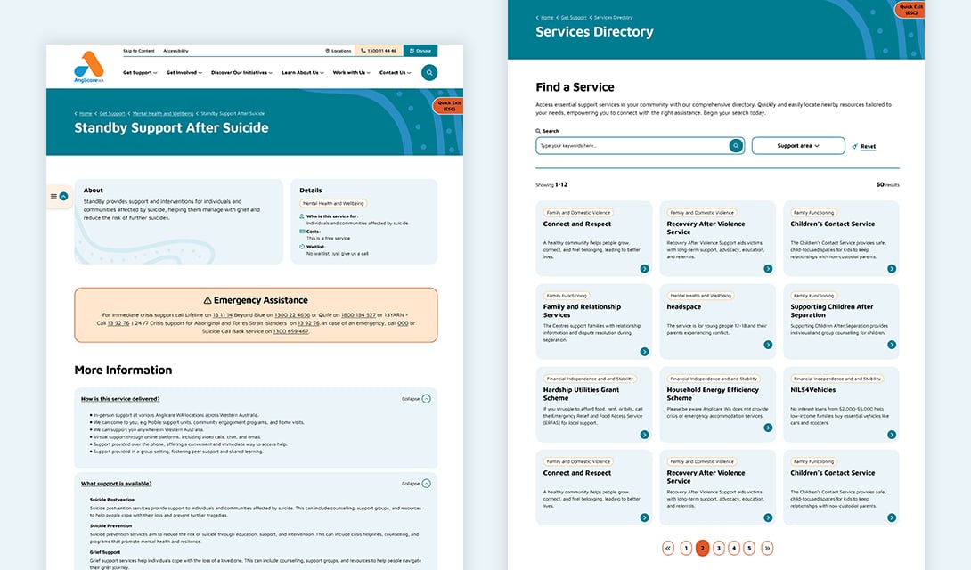This screenshot has width=971, height=570.
Task: Reset the service search filters
Action: 864,147
